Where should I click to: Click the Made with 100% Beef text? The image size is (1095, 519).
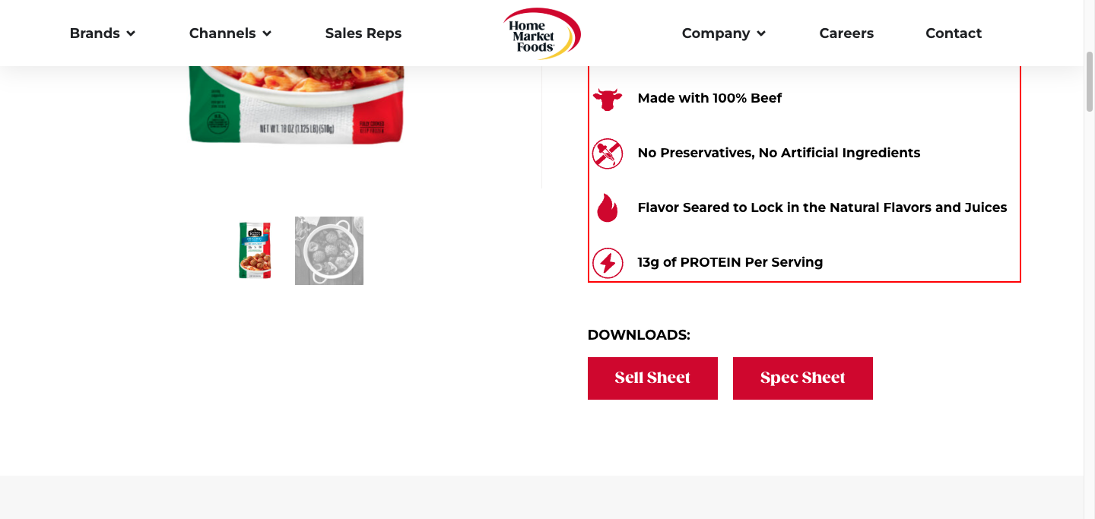pos(709,98)
